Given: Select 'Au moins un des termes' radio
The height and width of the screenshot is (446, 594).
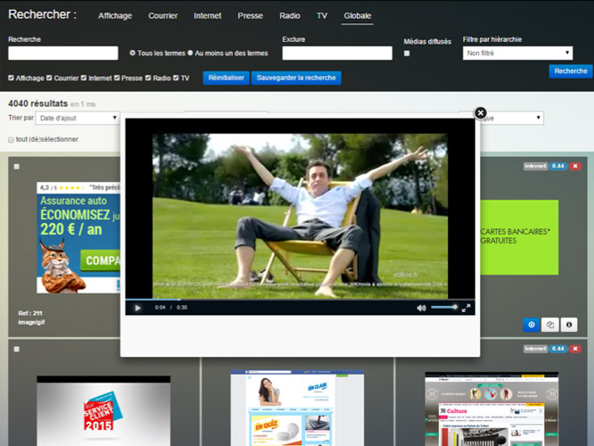Looking at the screenshot, I should point(190,53).
